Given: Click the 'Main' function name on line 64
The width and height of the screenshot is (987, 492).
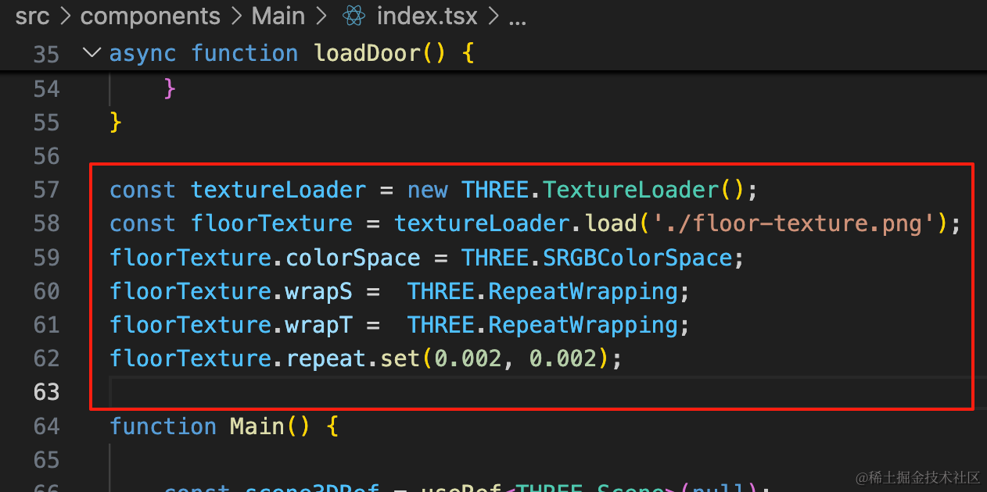Looking at the screenshot, I should pyautogui.click(x=258, y=426).
